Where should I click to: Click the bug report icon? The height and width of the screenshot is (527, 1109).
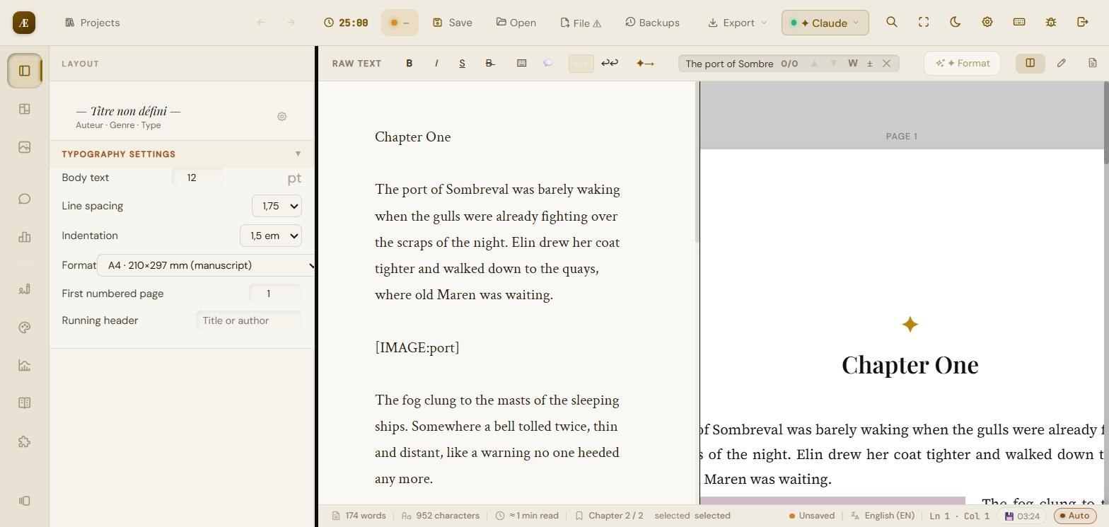point(1051,23)
